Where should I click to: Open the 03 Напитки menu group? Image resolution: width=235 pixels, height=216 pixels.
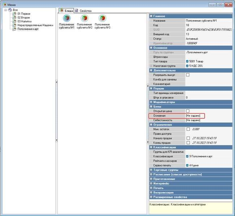[25, 21]
